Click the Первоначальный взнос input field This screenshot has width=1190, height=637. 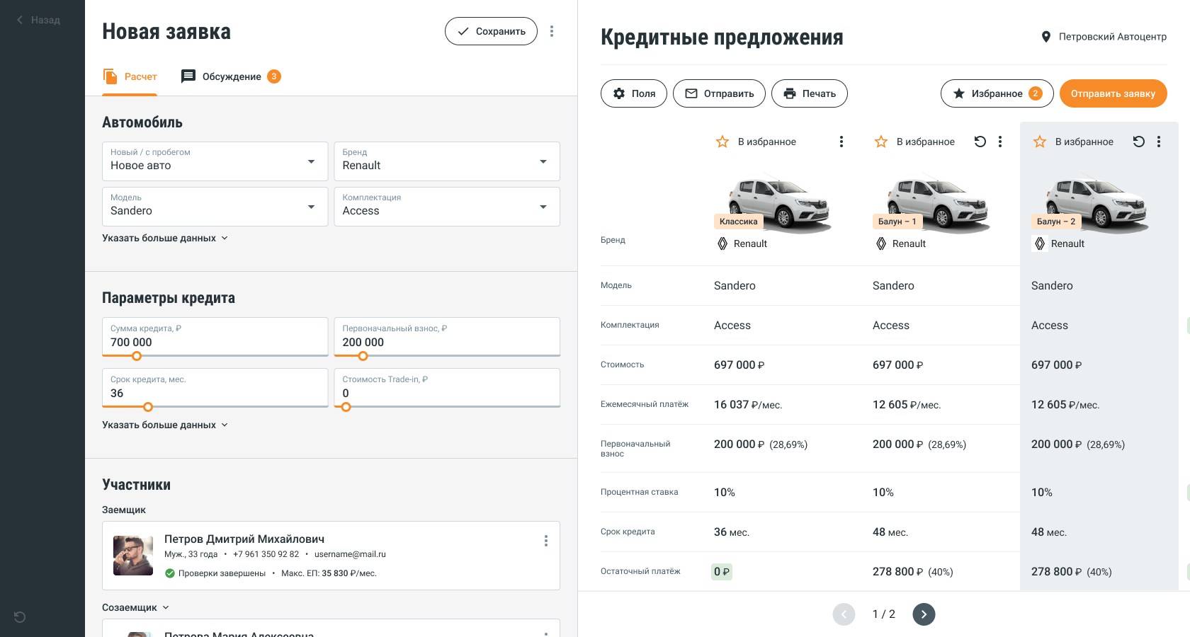[447, 336]
